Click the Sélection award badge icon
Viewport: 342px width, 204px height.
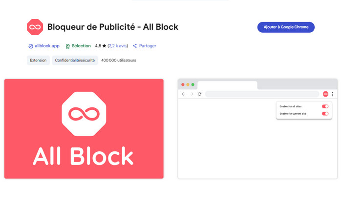[x=68, y=46]
